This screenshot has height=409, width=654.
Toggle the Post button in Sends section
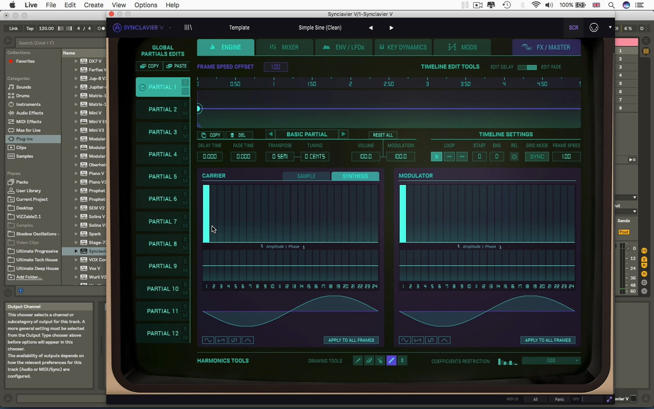[x=624, y=232]
